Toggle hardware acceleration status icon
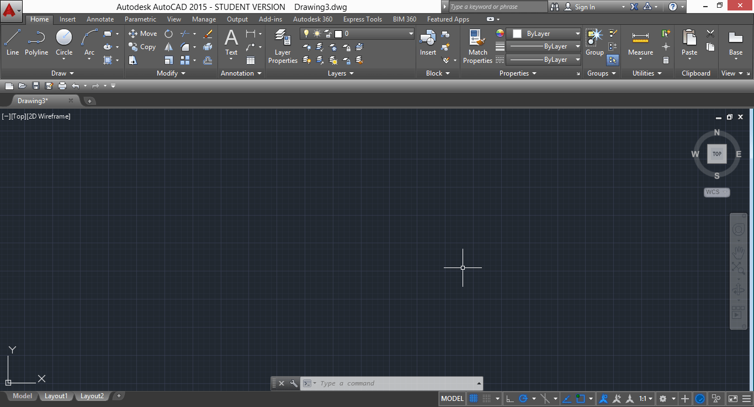 tap(700, 398)
